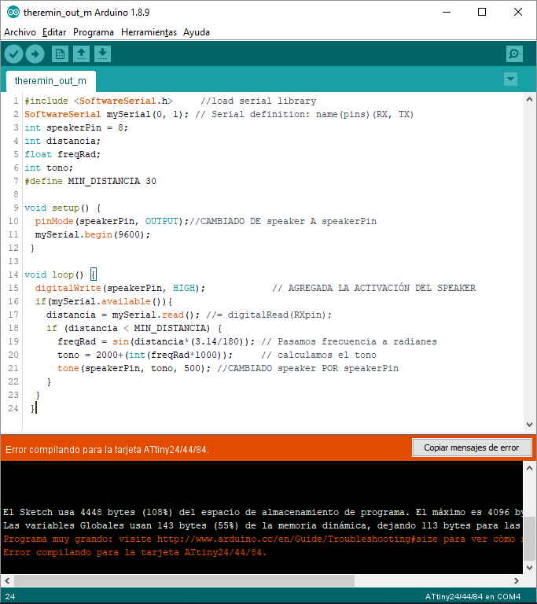The width and height of the screenshot is (537, 604).
Task: Click 'distancia = mySerial.read();' statement
Action: click(x=123, y=315)
